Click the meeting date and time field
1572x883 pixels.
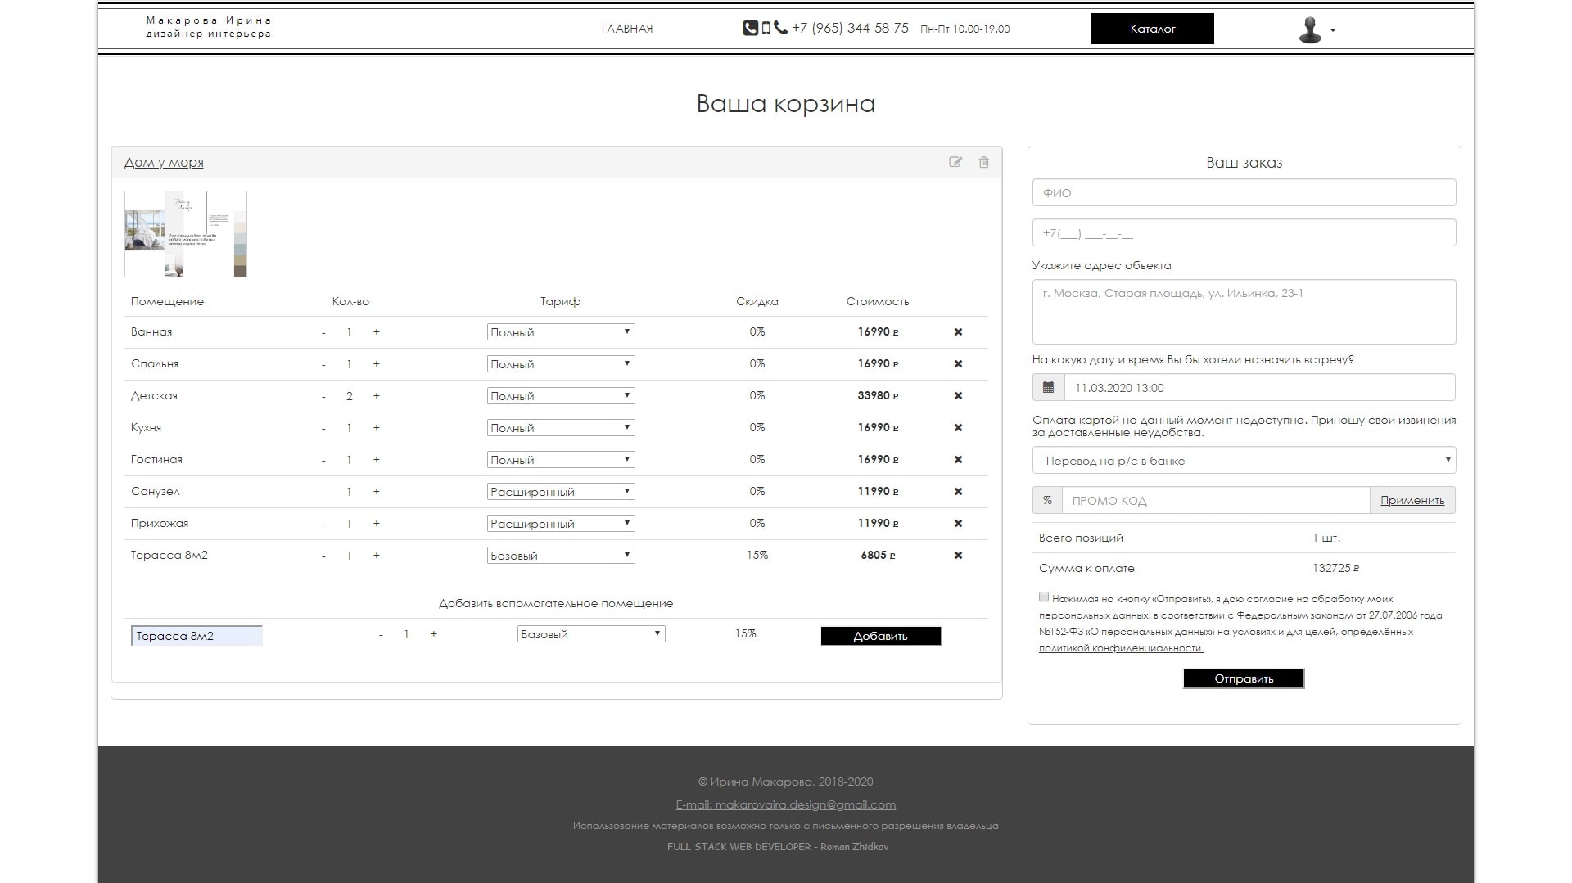point(1259,387)
